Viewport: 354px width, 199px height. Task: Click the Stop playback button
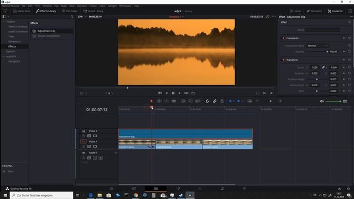[x=173, y=93]
